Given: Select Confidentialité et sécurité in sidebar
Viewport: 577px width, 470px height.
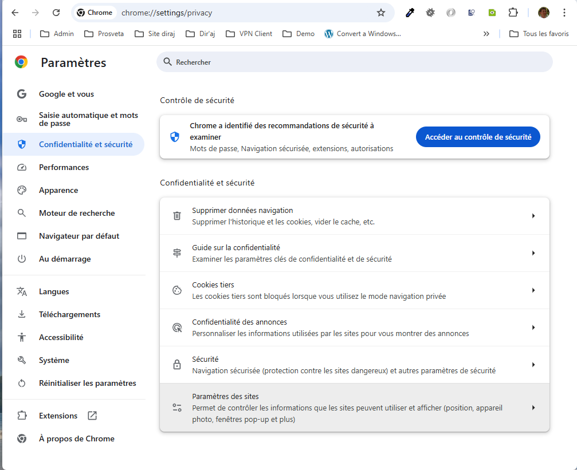Looking at the screenshot, I should 73,144.
